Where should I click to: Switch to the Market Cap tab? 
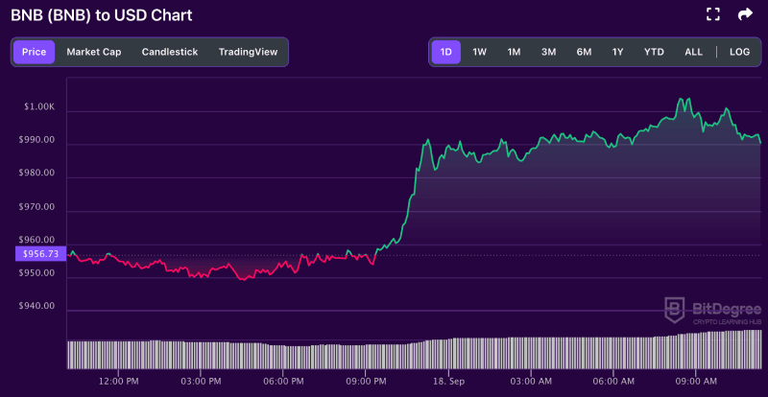coord(94,52)
